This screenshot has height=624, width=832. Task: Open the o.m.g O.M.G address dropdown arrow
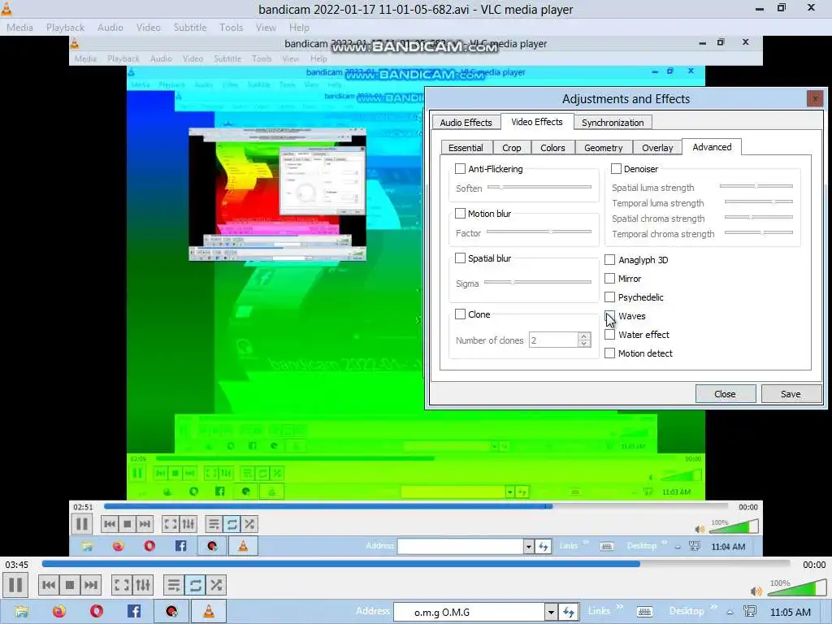pyautogui.click(x=551, y=613)
